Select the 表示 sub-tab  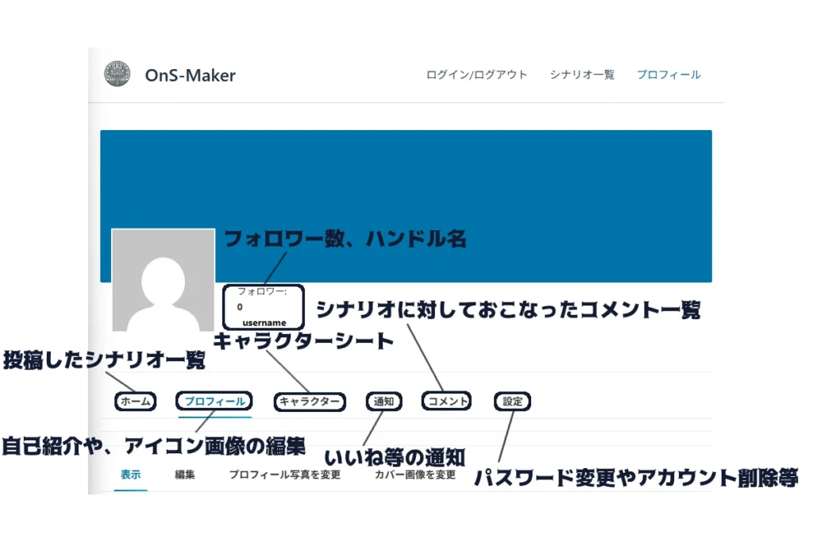pos(130,475)
